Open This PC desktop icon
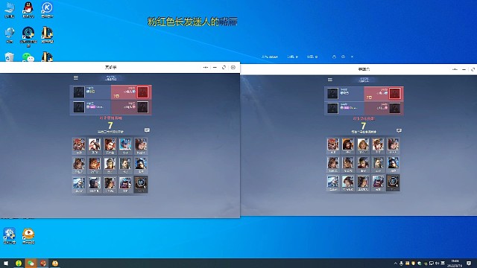This screenshot has height=268, width=477. pyautogui.click(x=10, y=10)
